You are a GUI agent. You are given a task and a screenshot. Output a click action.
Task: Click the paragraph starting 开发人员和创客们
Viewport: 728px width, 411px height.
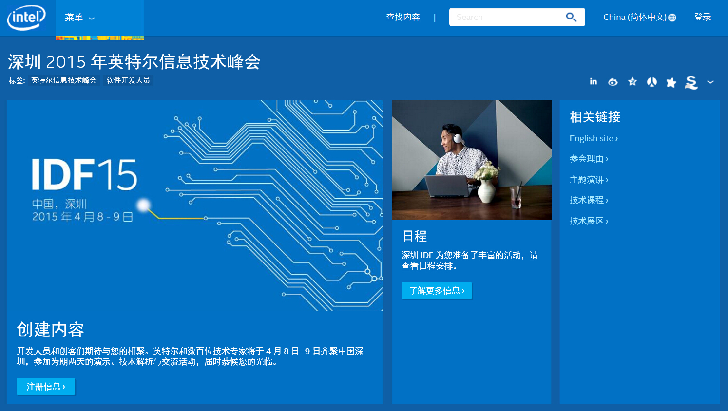(x=190, y=356)
